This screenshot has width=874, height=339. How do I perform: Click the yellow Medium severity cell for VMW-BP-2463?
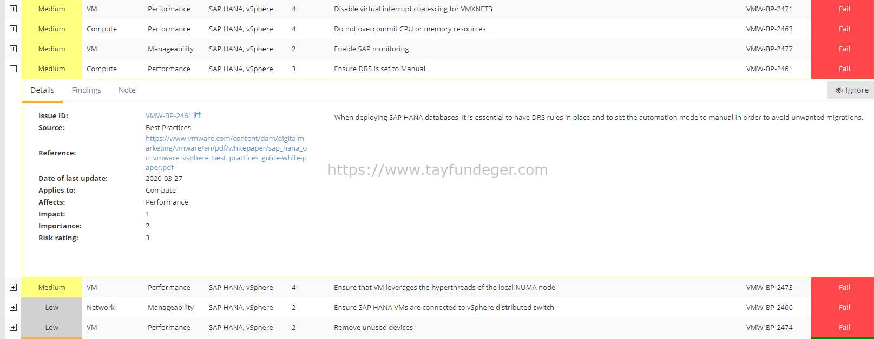pos(51,29)
